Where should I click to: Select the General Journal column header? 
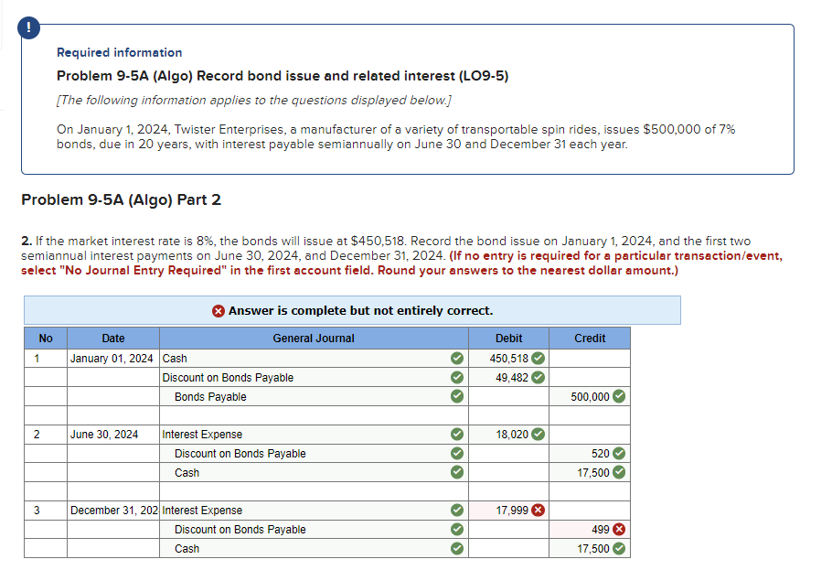(314, 338)
